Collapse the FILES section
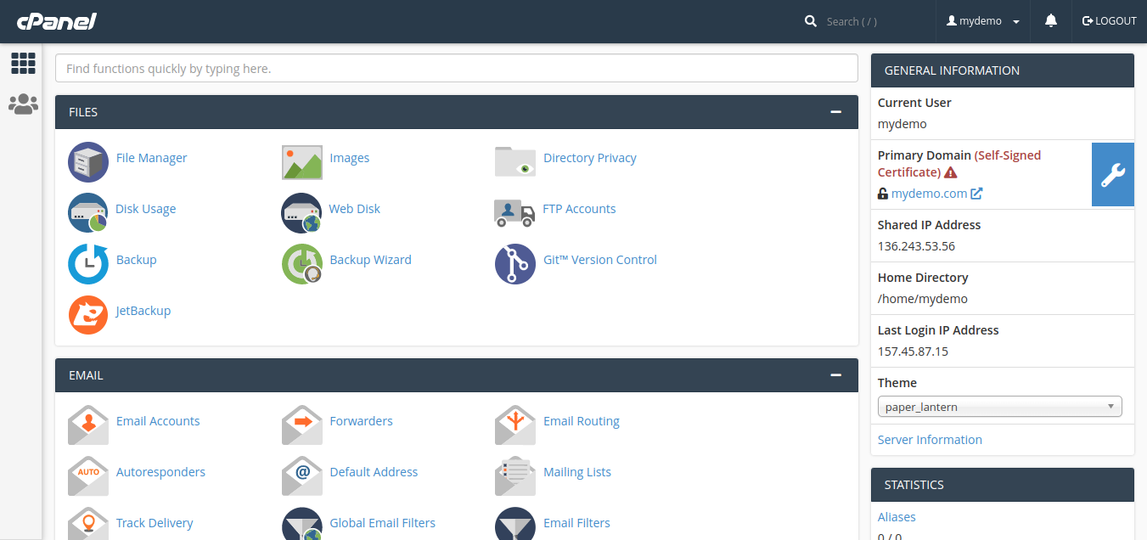Image resolution: width=1147 pixels, height=540 pixels. pyautogui.click(x=836, y=111)
